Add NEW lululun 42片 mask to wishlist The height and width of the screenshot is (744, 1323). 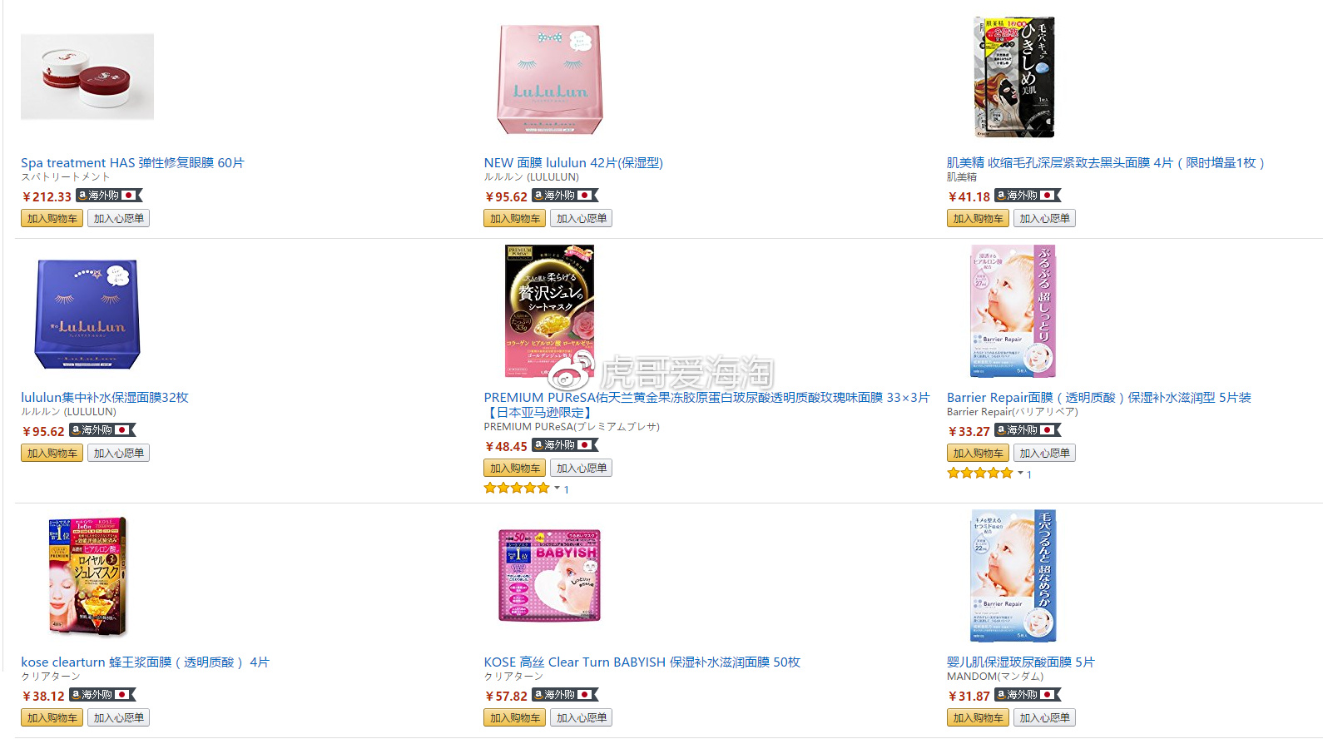[581, 219]
